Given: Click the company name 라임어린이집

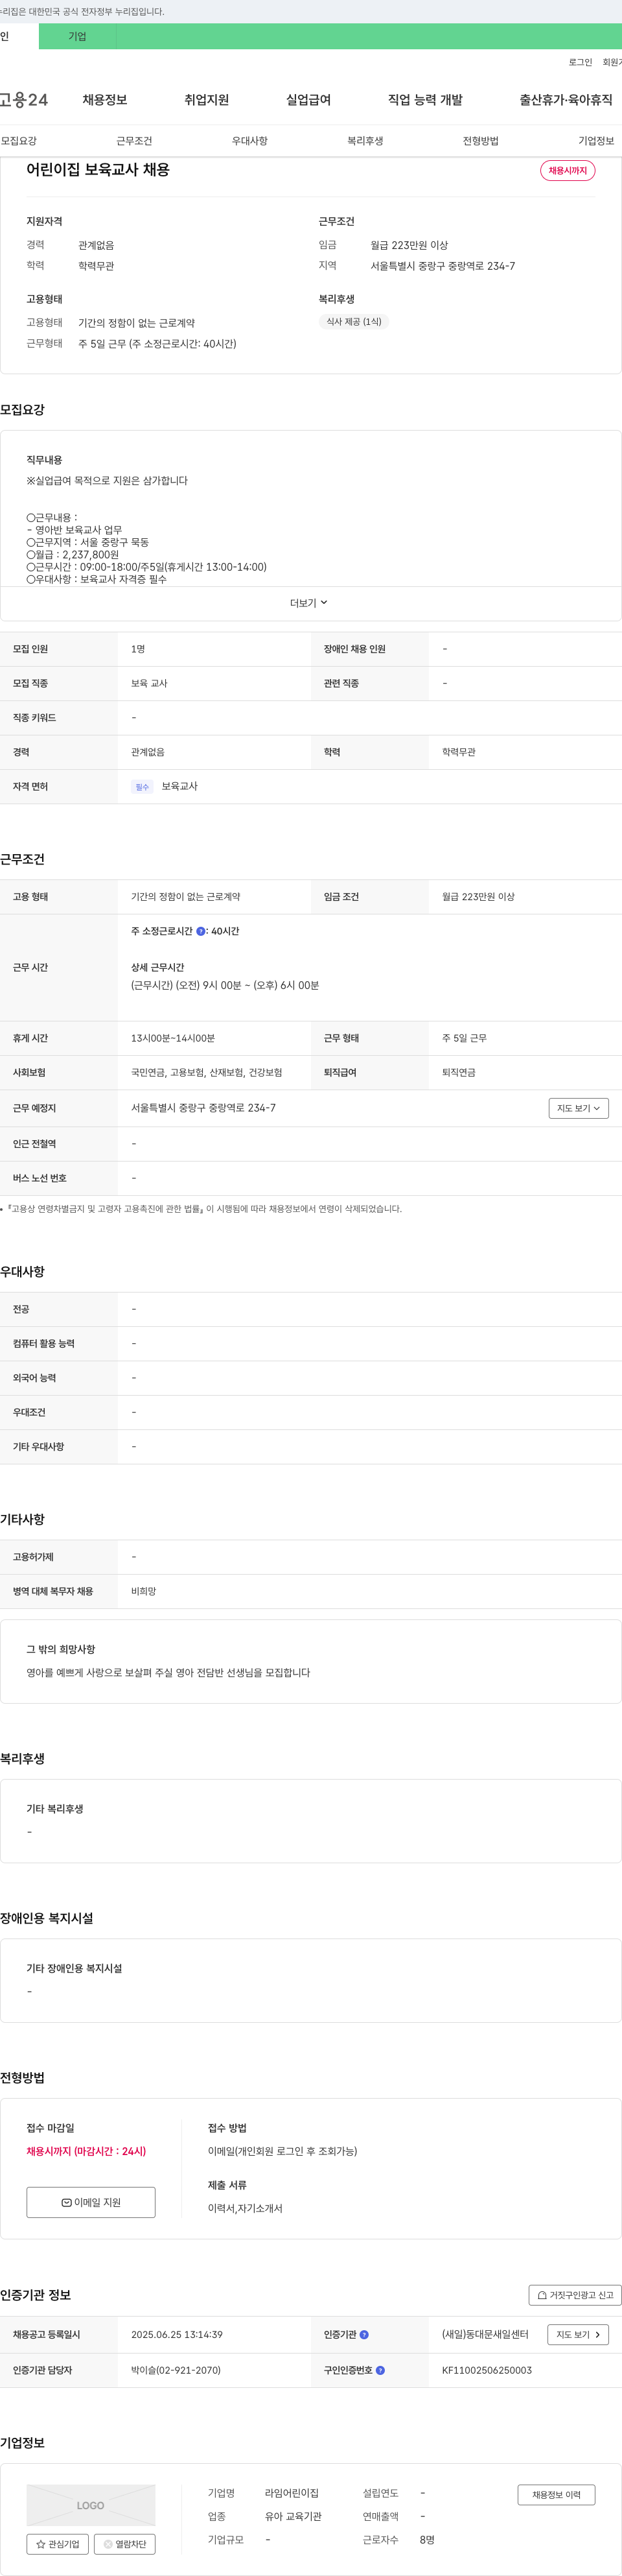Looking at the screenshot, I should point(292,2494).
